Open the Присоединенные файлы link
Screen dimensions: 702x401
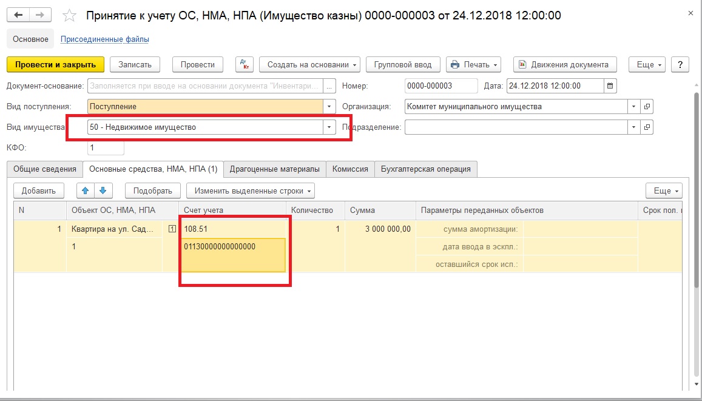pyautogui.click(x=105, y=39)
